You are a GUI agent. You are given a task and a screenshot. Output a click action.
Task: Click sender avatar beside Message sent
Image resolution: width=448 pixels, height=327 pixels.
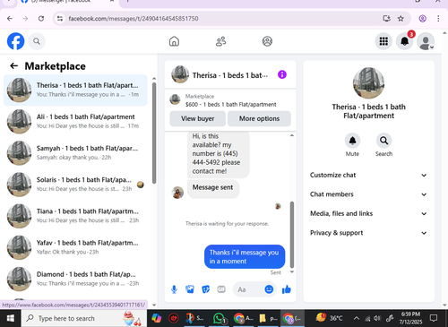click(x=177, y=193)
